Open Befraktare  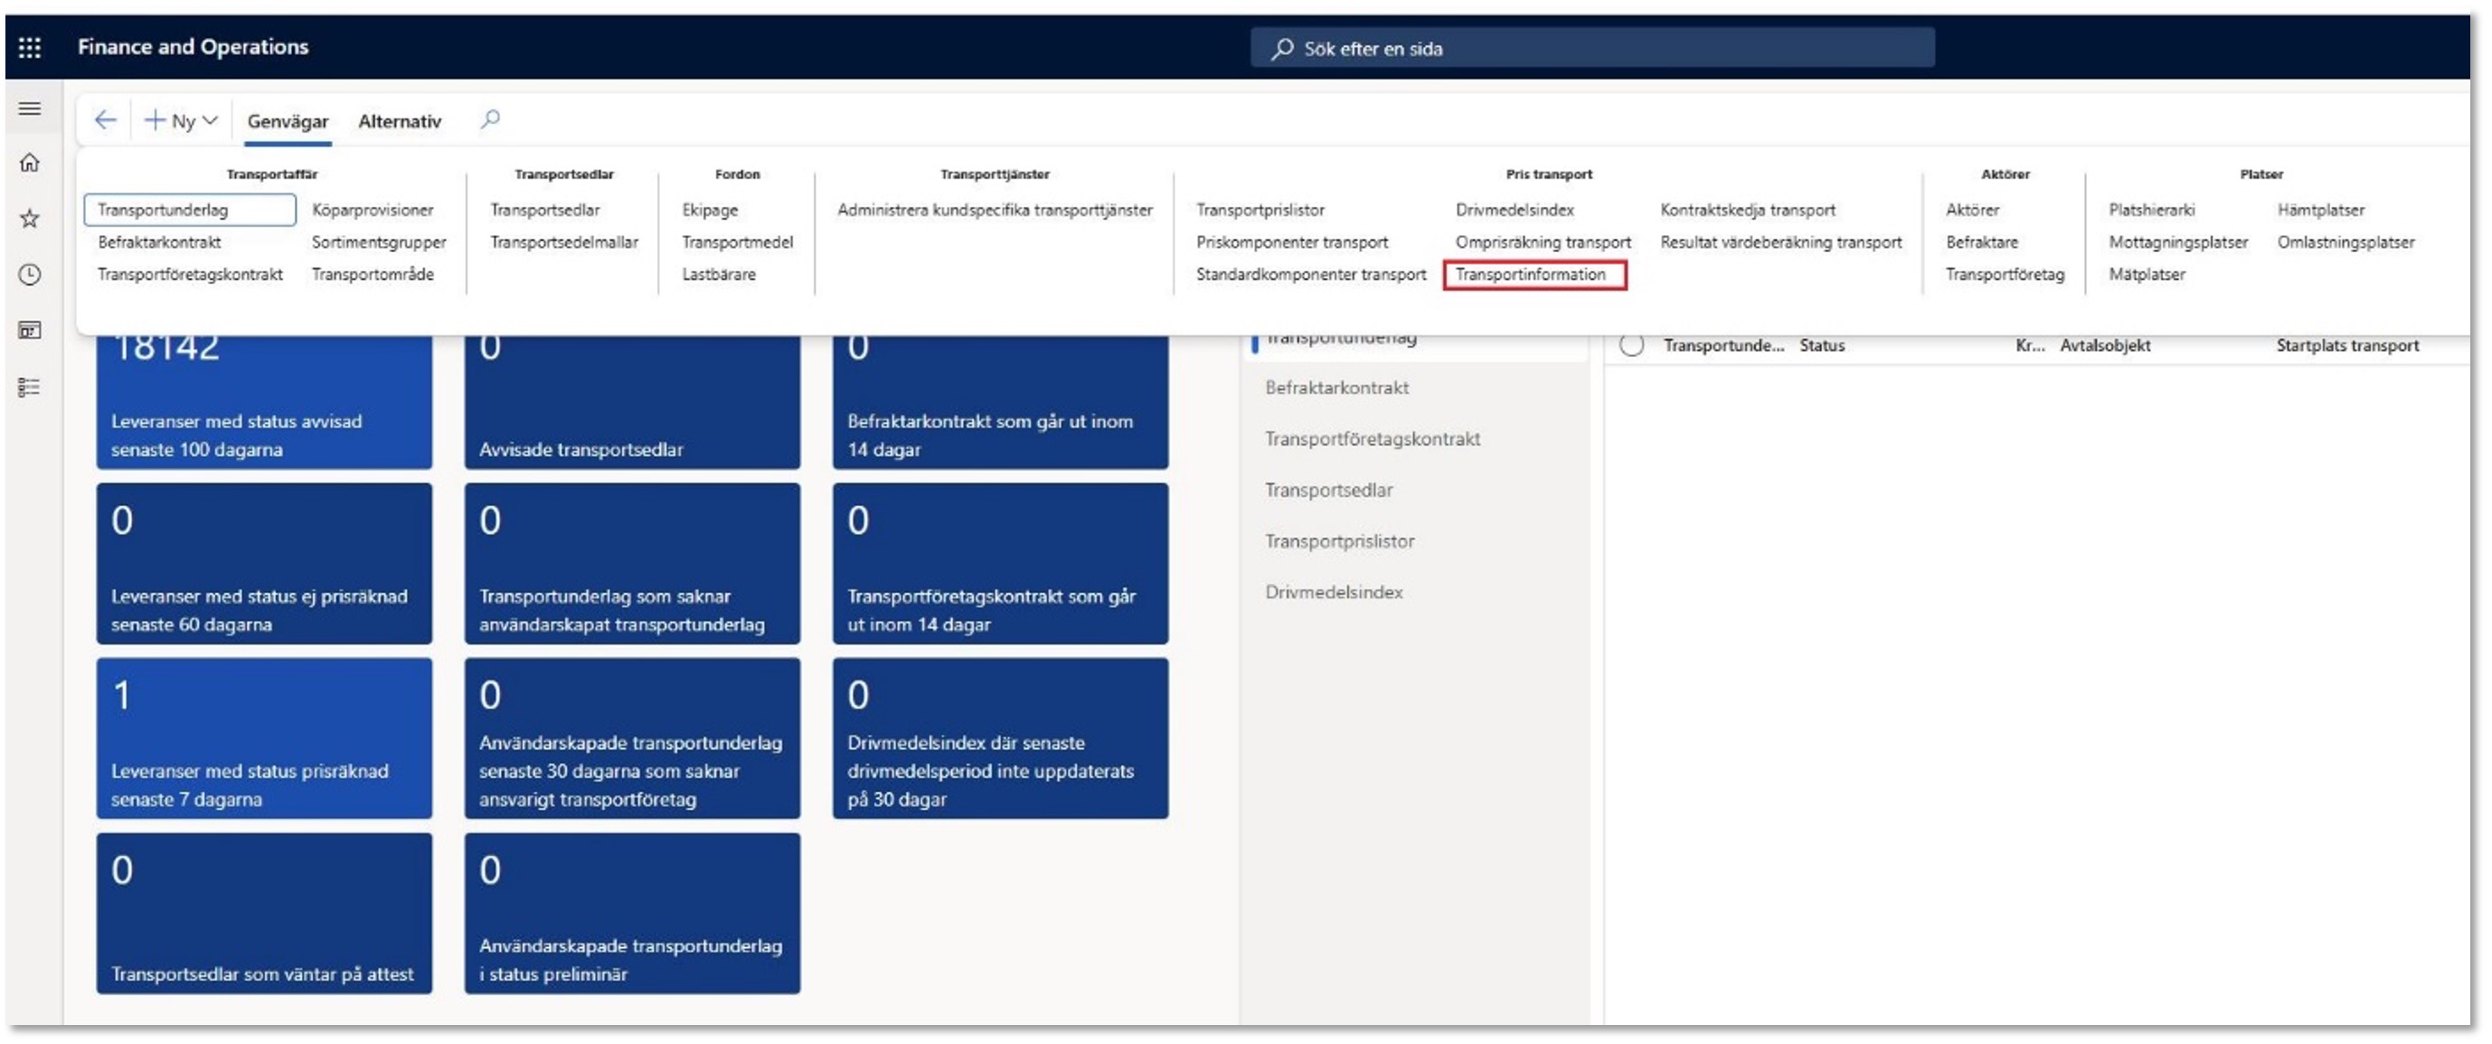[x=1982, y=241]
